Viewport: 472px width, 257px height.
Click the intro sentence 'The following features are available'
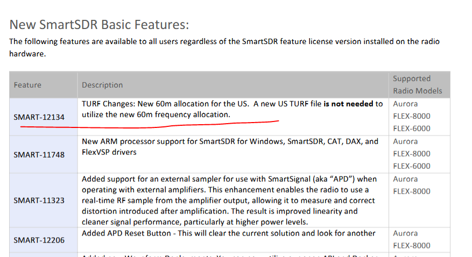(x=224, y=47)
